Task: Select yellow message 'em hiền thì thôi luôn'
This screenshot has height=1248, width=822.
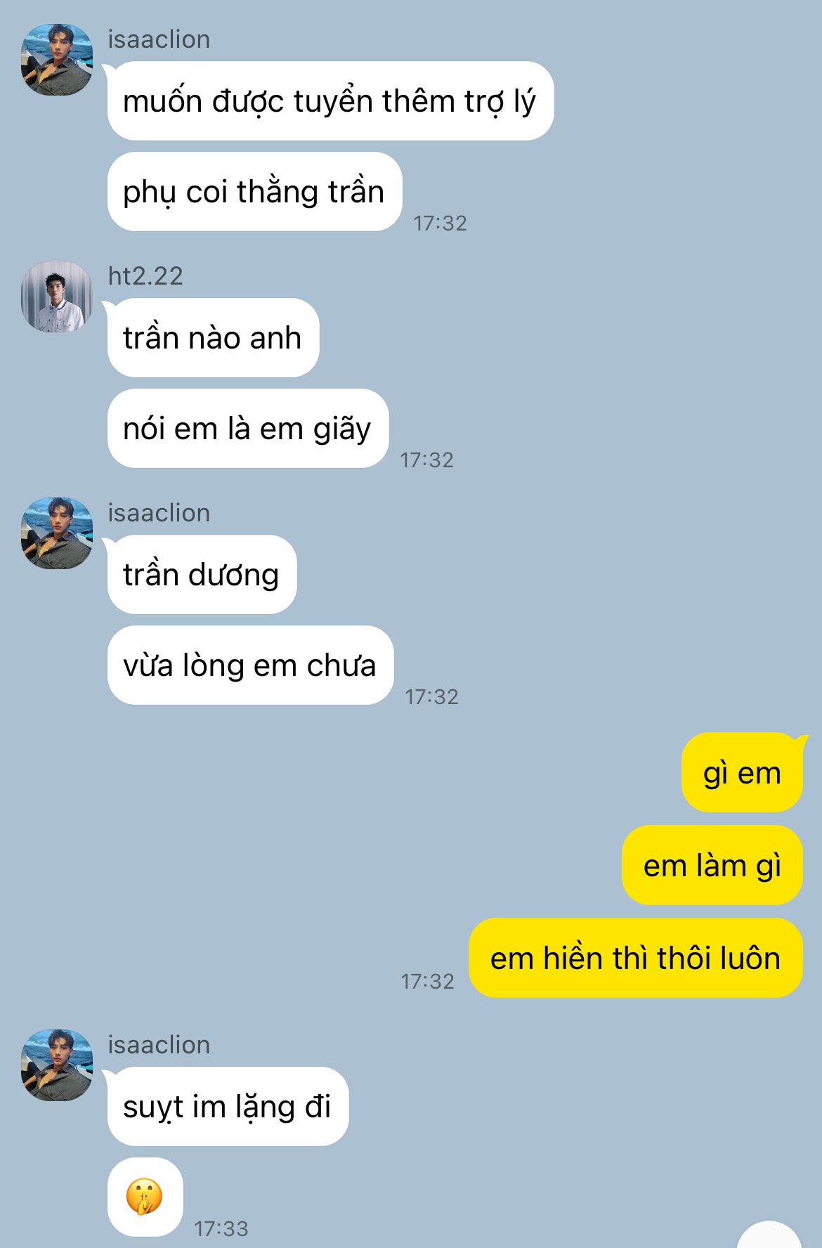Action: pos(636,958)
